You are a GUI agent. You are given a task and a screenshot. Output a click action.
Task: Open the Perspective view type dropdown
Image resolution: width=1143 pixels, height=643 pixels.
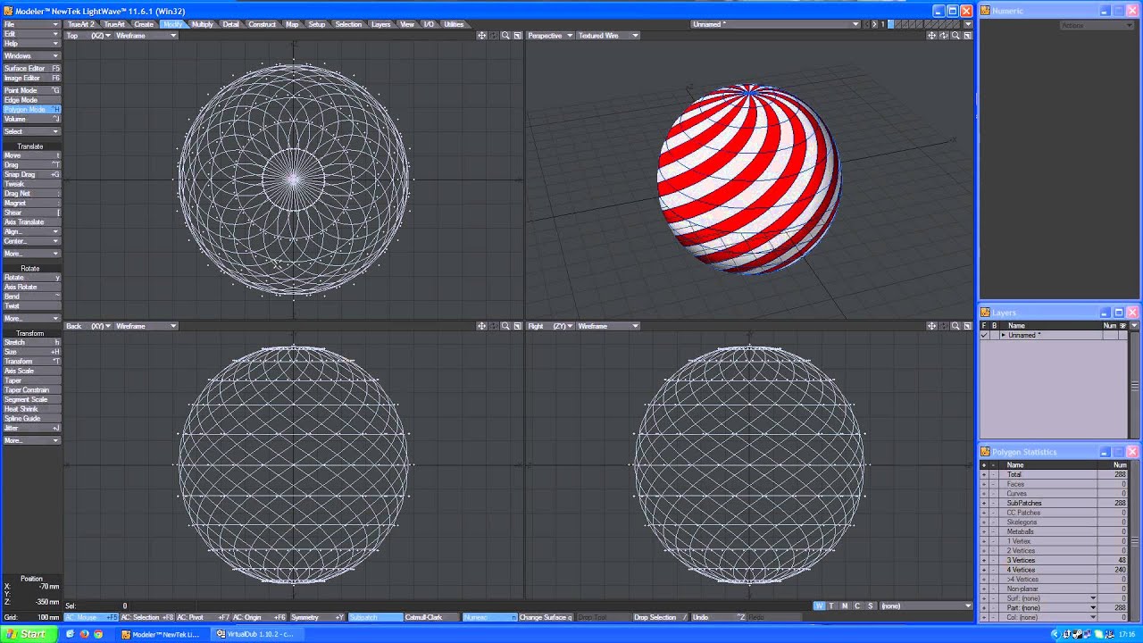tap(550, 36)
